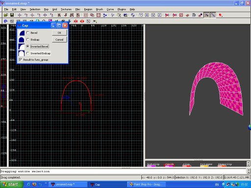Switch to unnamed.map taskbar button
The height and width of the screenshot is (188, 251).
(x=69, y=185)
